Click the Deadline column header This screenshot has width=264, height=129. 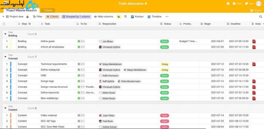click(238, 24)
